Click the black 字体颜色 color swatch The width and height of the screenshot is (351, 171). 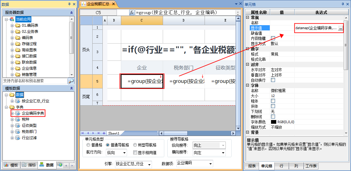point(273,122)
